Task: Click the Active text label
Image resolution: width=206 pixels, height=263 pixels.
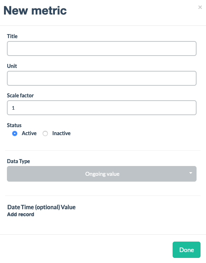Action: point(29,133)
